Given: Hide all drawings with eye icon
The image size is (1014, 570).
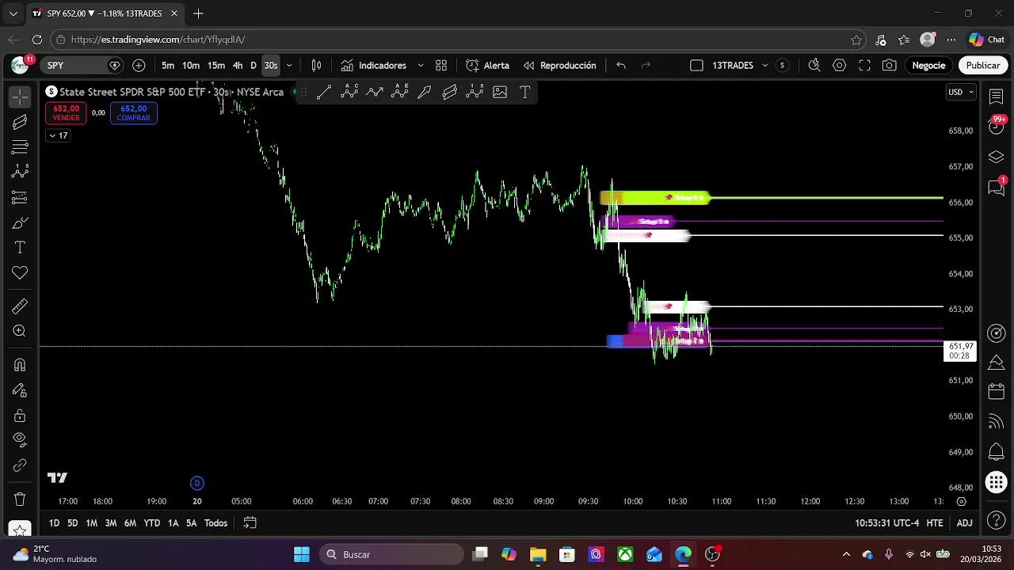Looking at the screenshot, I should (20, 440).
